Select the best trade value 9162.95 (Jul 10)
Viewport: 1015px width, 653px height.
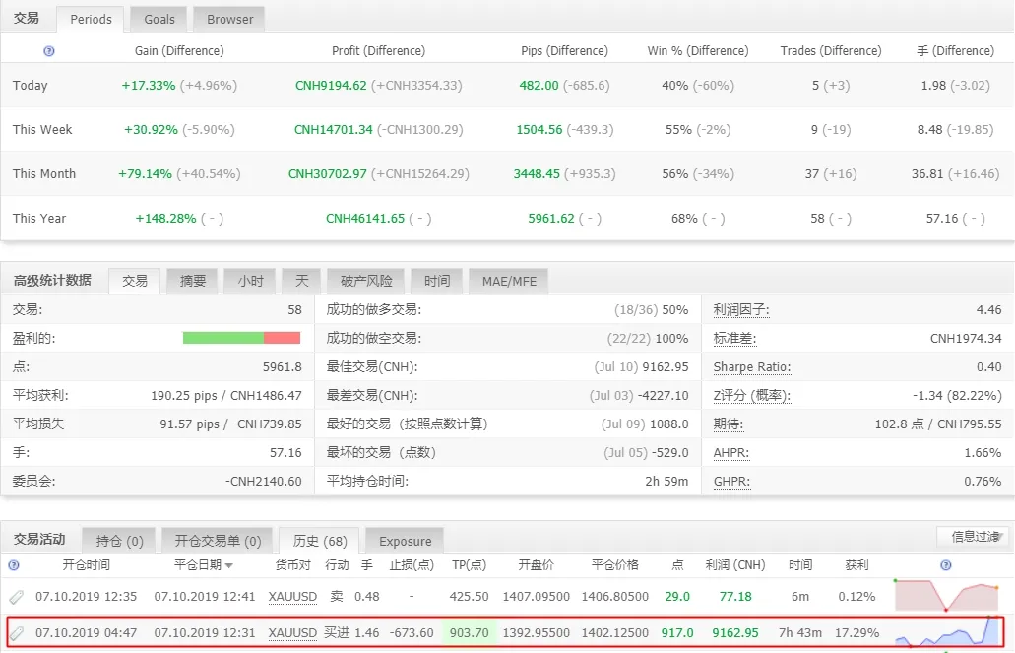coord(665,367)
